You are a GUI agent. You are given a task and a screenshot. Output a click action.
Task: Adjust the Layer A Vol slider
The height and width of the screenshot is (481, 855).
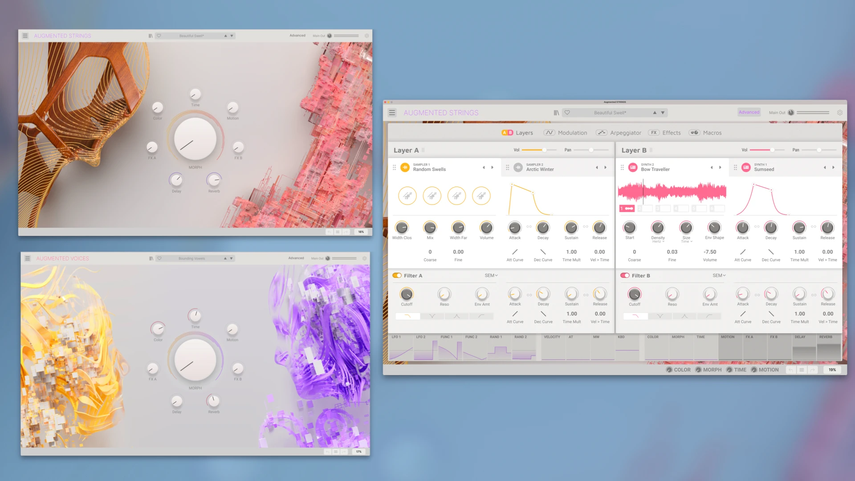(544, 150)
